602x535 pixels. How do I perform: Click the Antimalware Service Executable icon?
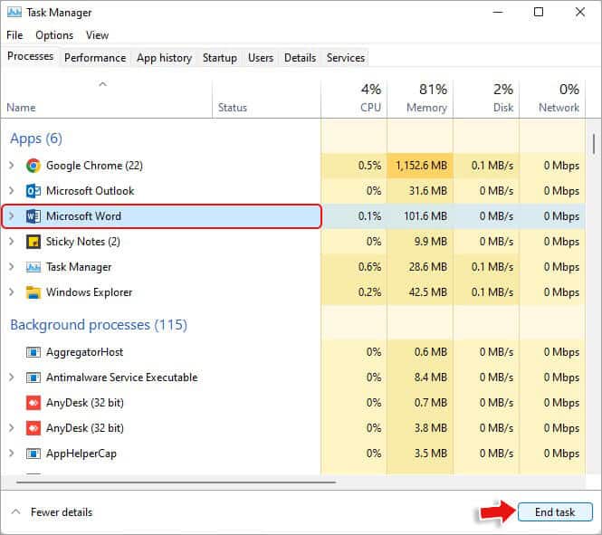[x=33, y=377]
